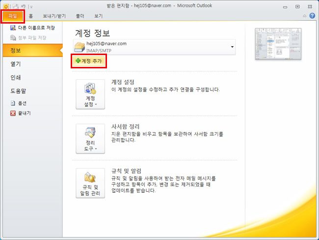Click the red 끝내기 X icon
The image size is (319, 240).
(13, 113)
